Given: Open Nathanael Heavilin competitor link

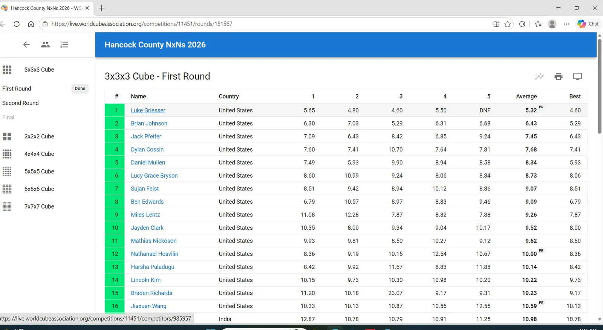Looking at the screenshot, I should (155, 254).
